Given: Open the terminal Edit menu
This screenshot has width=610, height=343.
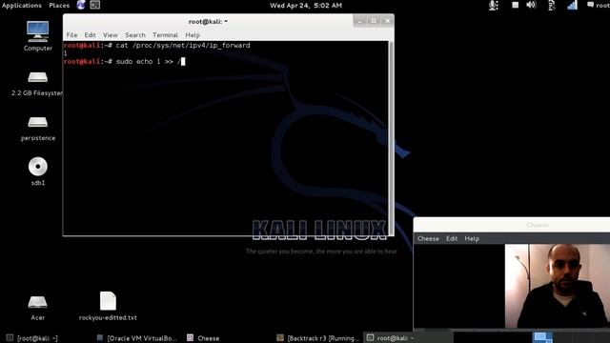Looking at the screenshot, I should pos(90,35).
